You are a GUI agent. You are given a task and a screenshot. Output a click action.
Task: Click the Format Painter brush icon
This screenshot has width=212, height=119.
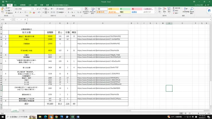(6, 13)
